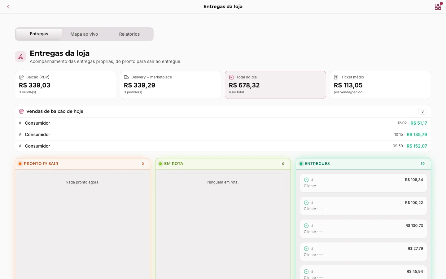Open the Ticket médio summary card

pos(381,85)
